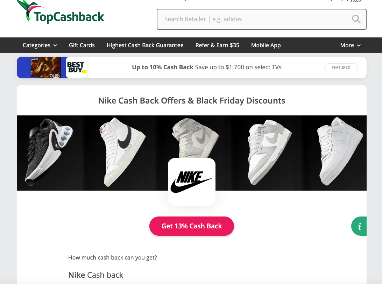Open the Gift Cards page
This screenshot has width=382, height=284.
(x=82, y=45)
